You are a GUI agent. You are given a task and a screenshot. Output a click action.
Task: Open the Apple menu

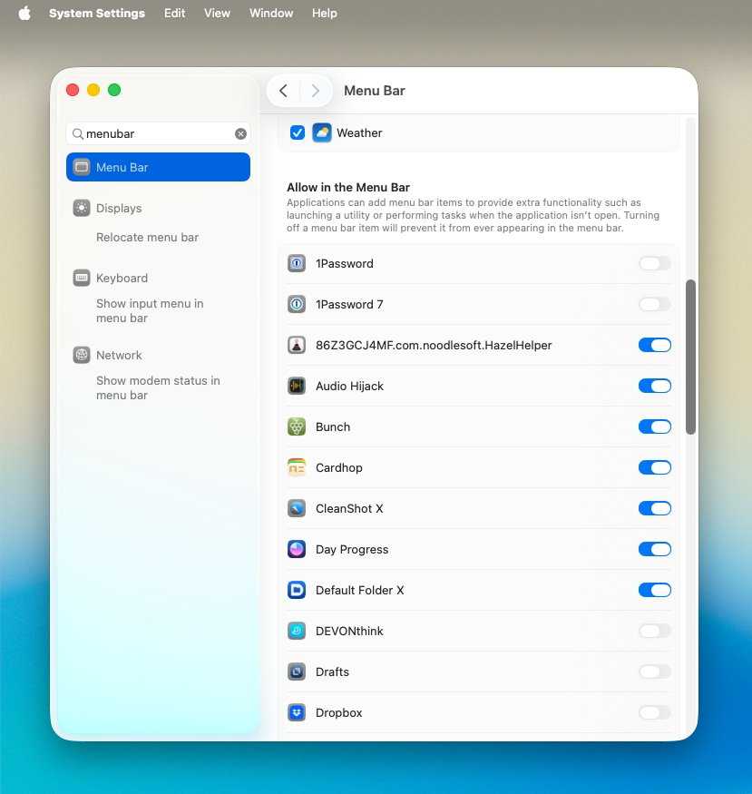[24, 14]
